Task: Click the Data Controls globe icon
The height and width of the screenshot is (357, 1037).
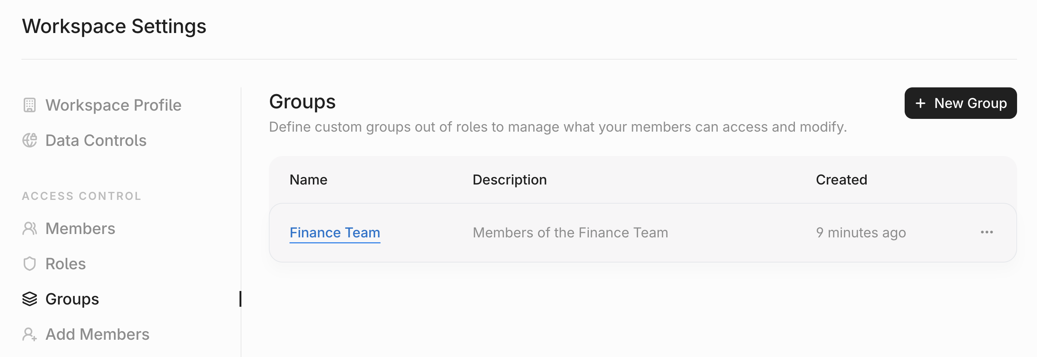Action: (x=29, y=141)
